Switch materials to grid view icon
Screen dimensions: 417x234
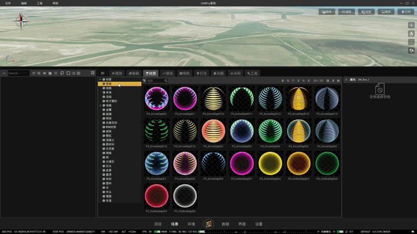328,81
